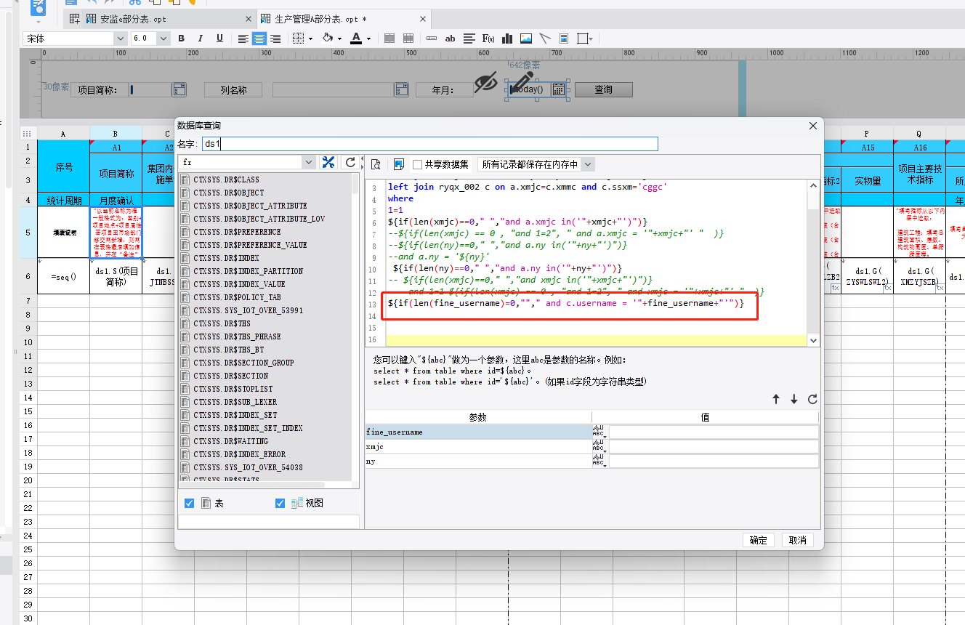This screenshot has height=625, width=965.
Task: Click the font color letter A icon
Action: click(x=356, y=39)
